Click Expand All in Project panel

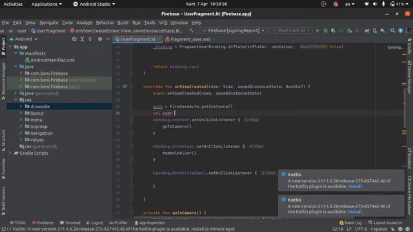click(82, 39)
